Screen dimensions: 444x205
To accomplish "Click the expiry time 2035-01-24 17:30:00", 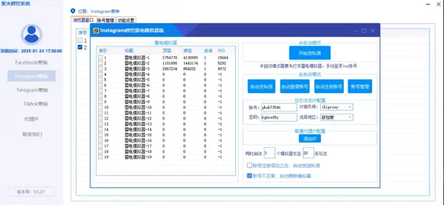I will pos(31,51).
